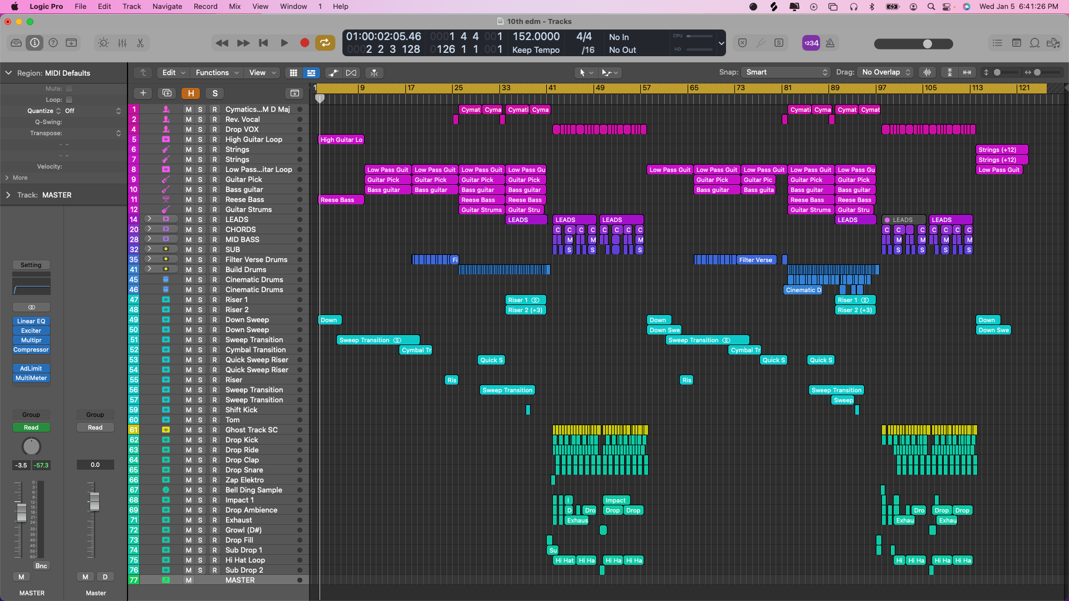Open the Mixer via sliders icon
Screen dimensions: 1069x601
coord(122,43)
